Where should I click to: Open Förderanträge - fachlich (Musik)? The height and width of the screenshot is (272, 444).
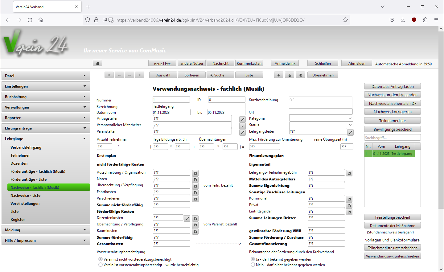tap(38, 171)
